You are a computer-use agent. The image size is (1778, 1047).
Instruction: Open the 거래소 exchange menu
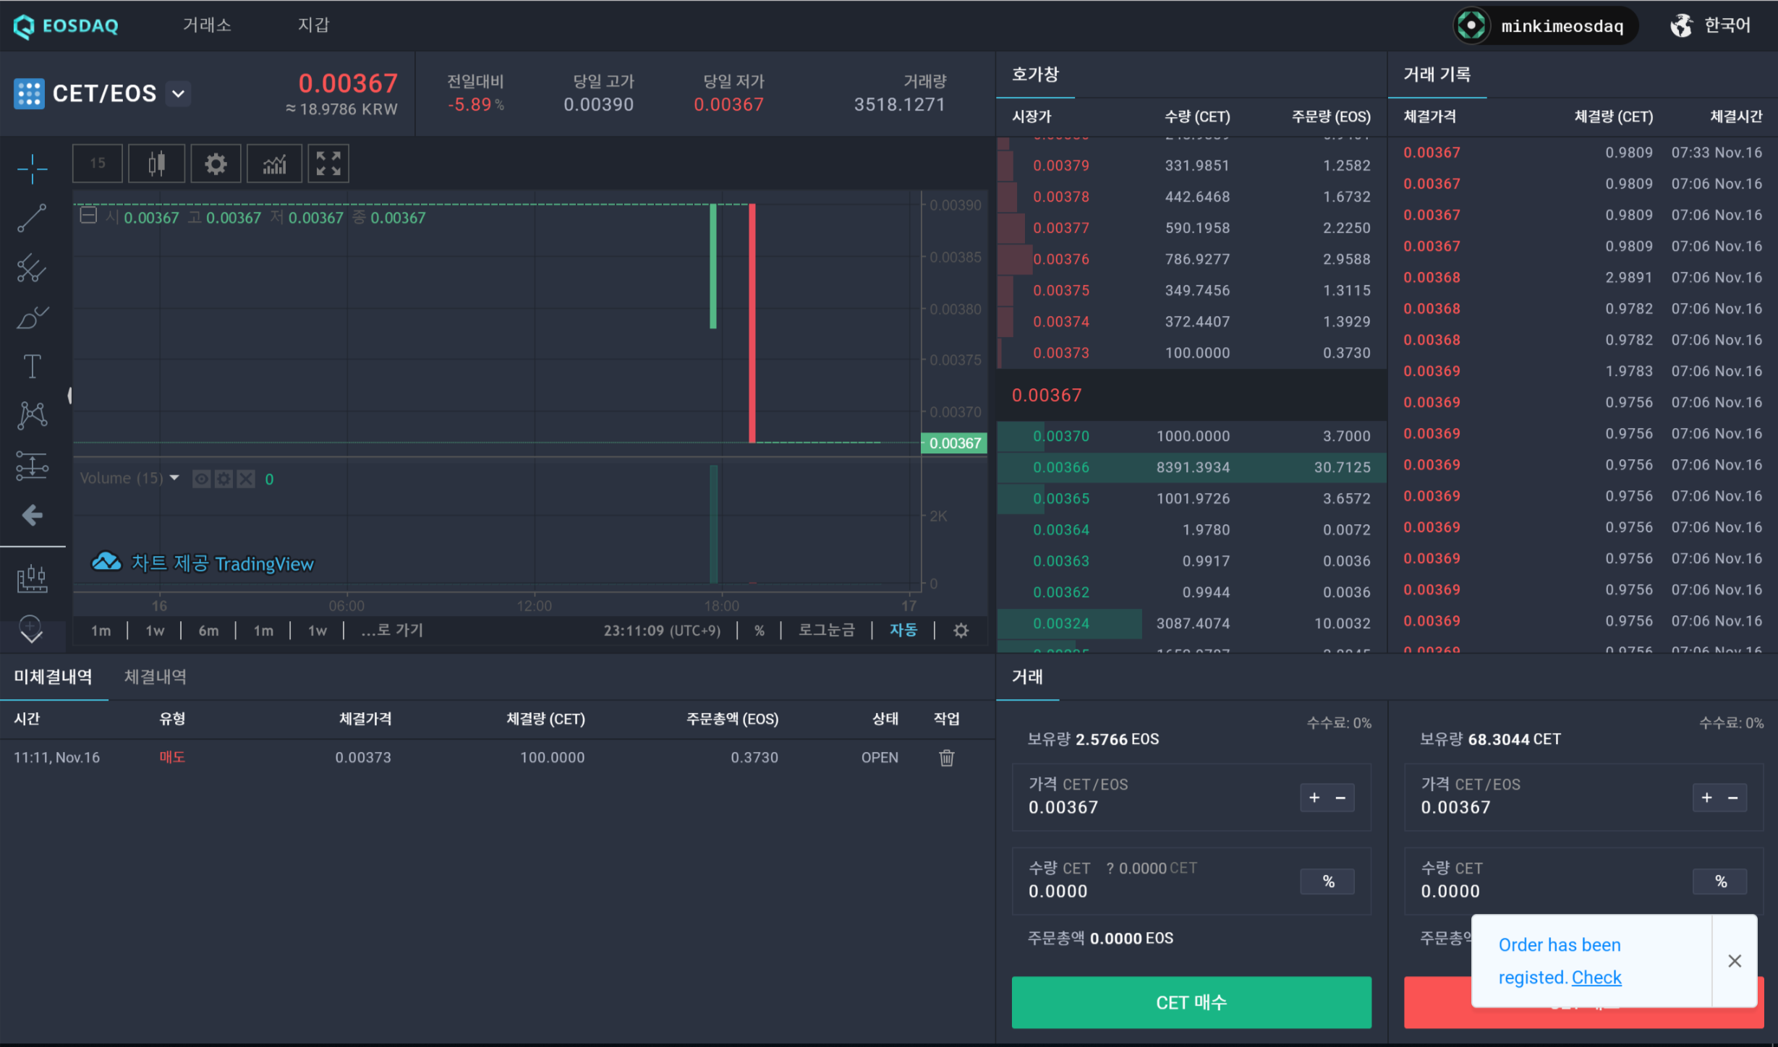pyautogui.click(x=207, y=25)
